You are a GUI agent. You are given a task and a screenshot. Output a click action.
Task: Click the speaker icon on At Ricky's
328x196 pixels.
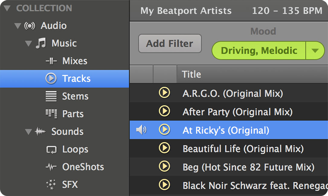pyautogui.click(x=141, y=130)
